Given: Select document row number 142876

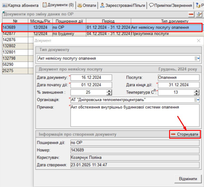Looking at the screenshot, I should click(15, 40).
